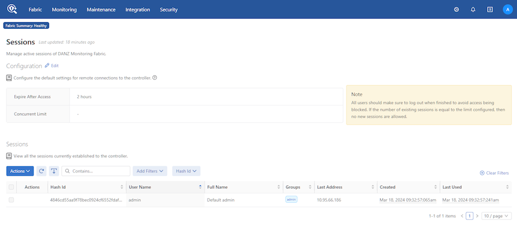Go to next page arrow
The image size is (517, 225).
(477, 216)
